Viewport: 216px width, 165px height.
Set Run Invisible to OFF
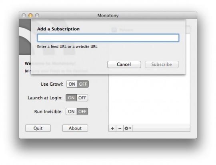82,111
